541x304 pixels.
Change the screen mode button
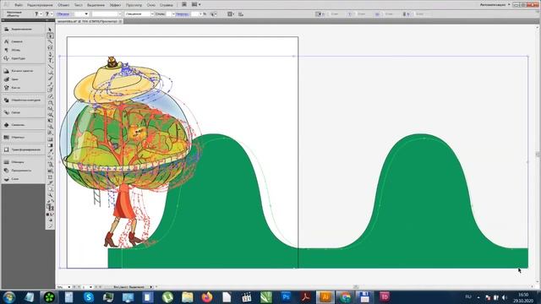pos(50,225)
